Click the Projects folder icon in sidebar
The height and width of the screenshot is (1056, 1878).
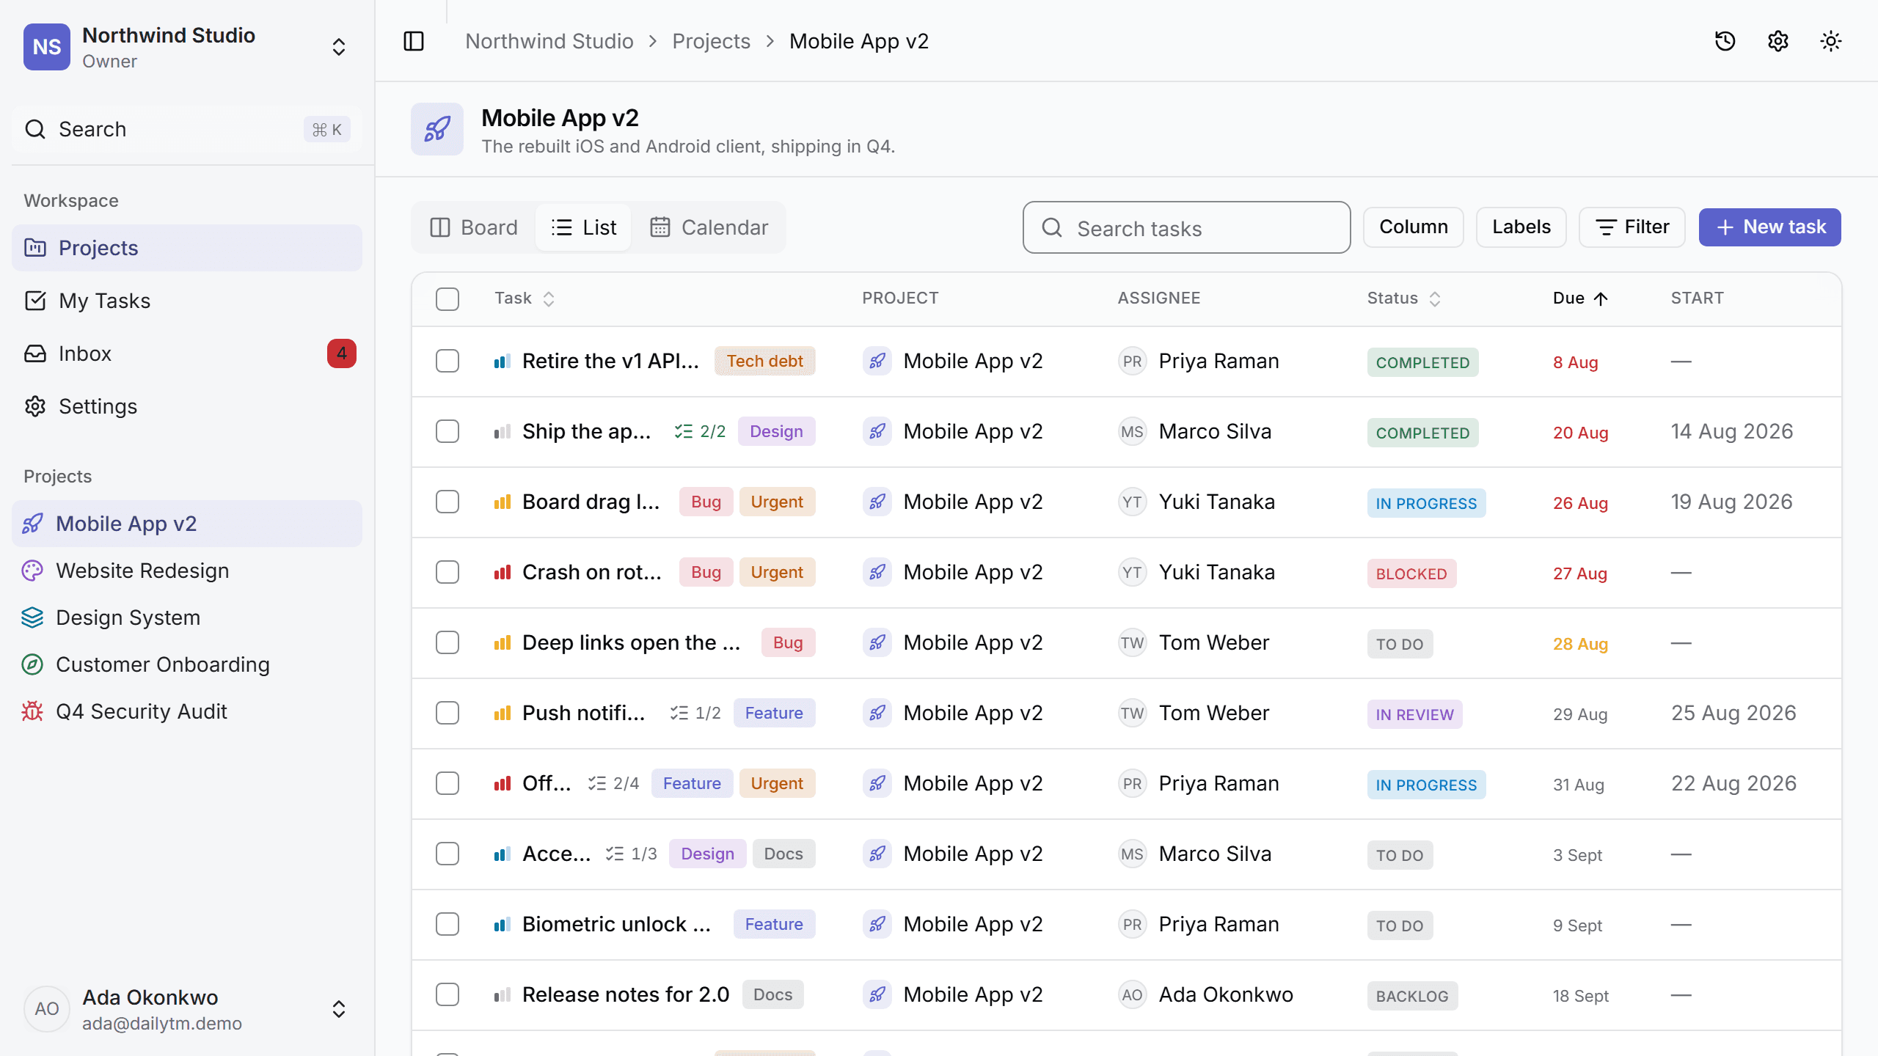click(35, 248)
